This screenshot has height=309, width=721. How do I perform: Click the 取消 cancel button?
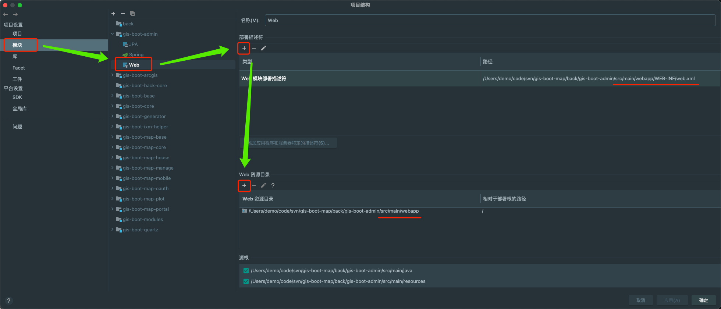pos(640,300)
